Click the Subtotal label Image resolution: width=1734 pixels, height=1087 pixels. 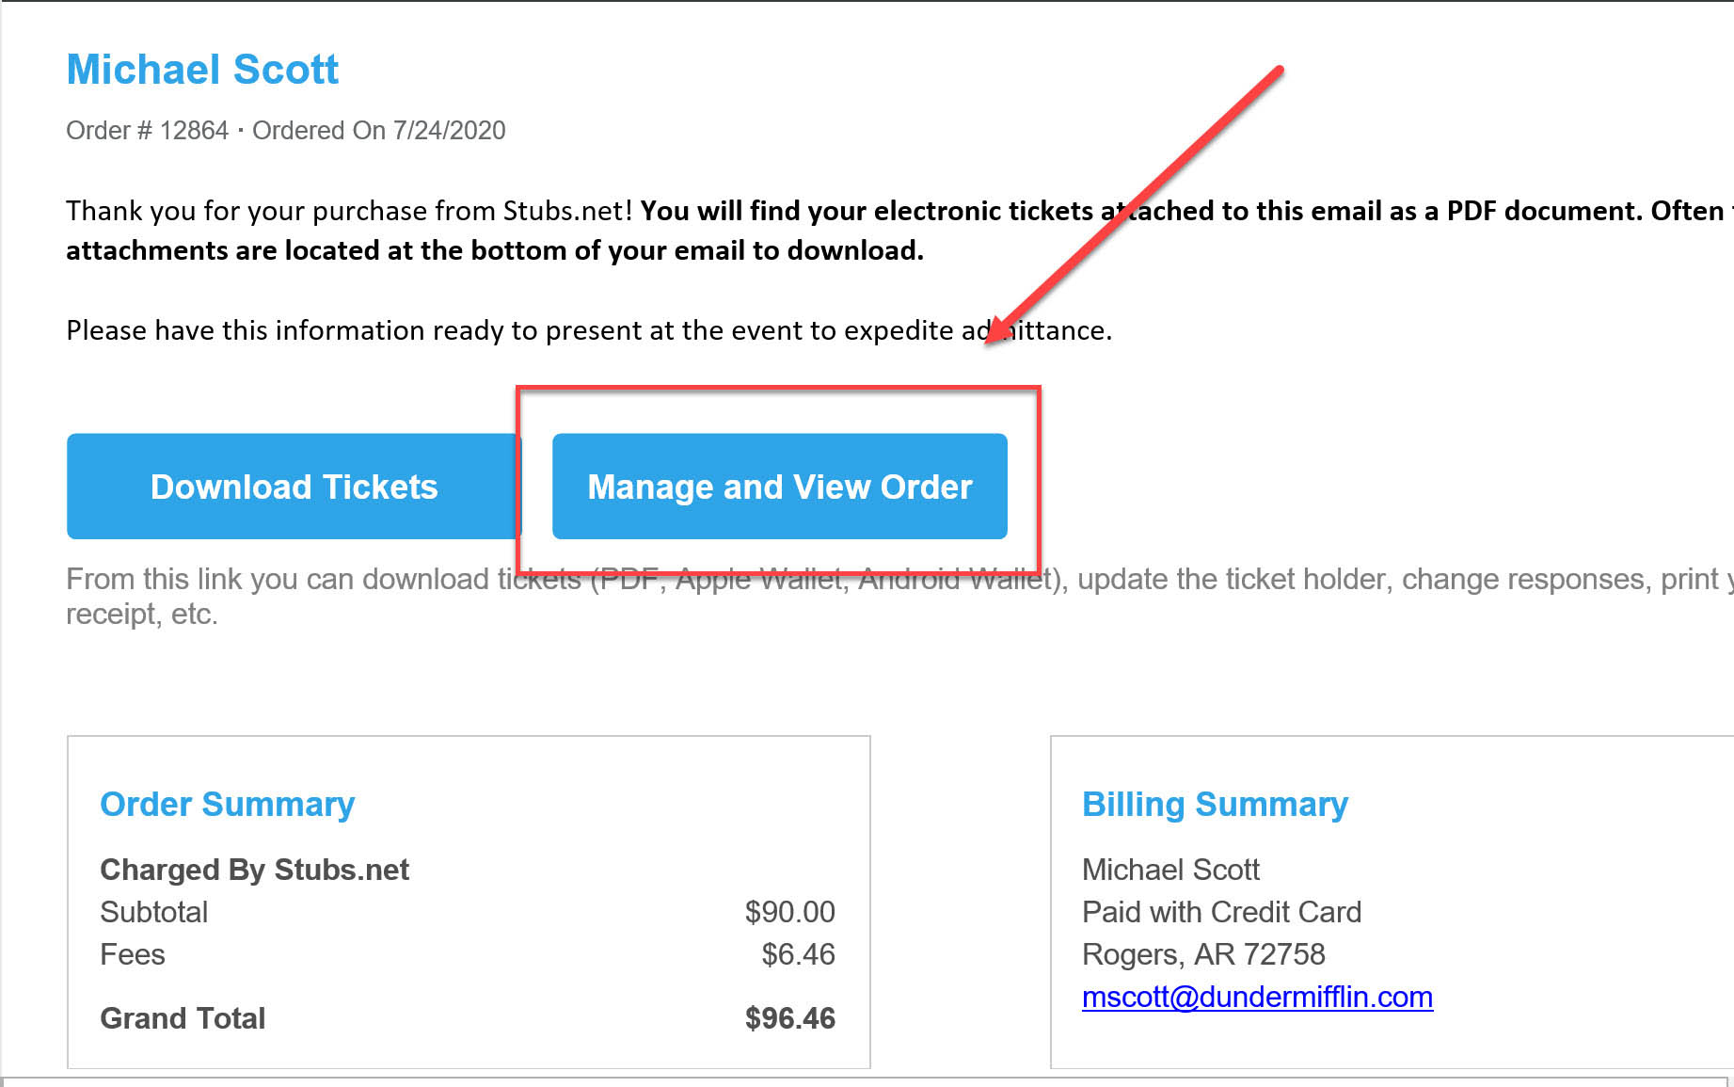(153, 912)
